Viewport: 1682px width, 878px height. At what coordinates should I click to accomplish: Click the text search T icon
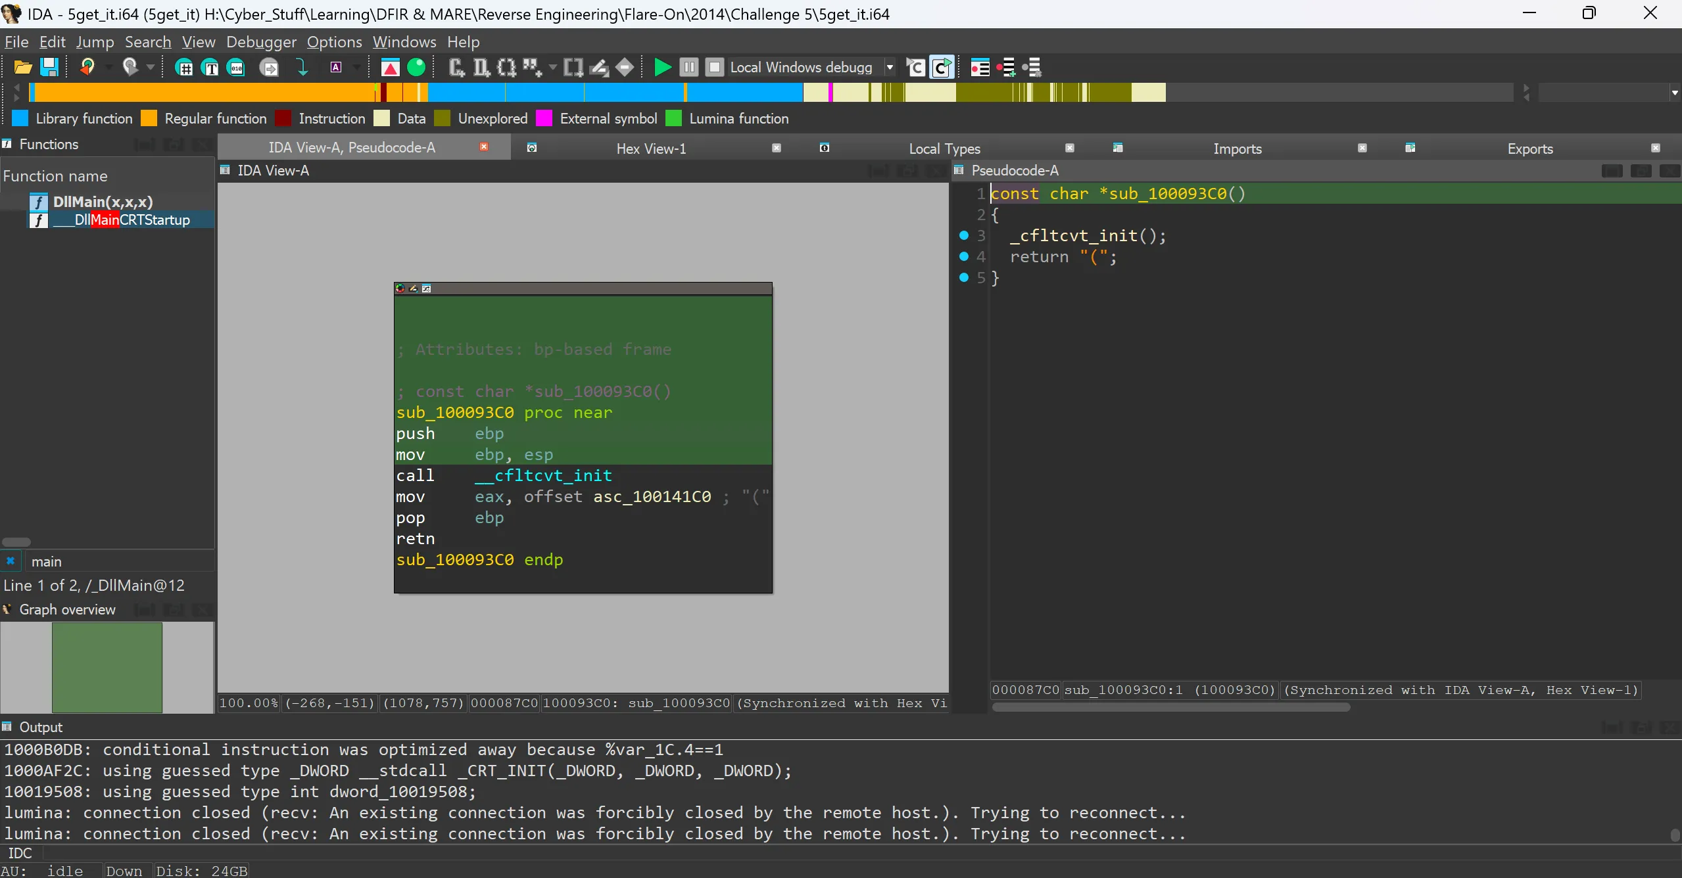tap(210, 67)
